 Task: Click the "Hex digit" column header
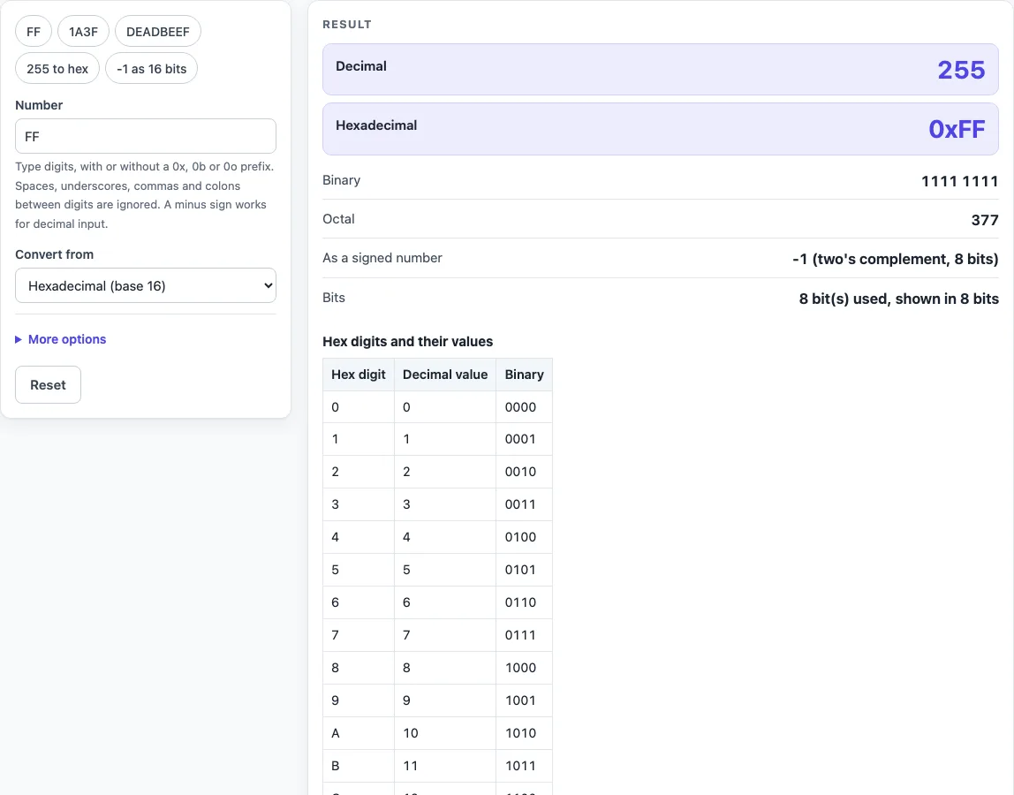(359, 375)
